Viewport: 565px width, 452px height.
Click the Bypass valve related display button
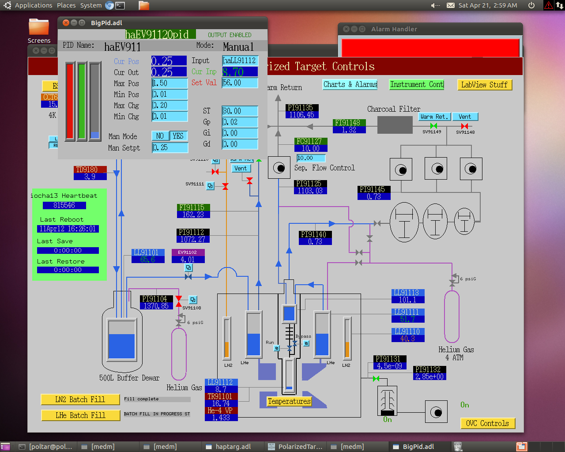pos(306,343)
